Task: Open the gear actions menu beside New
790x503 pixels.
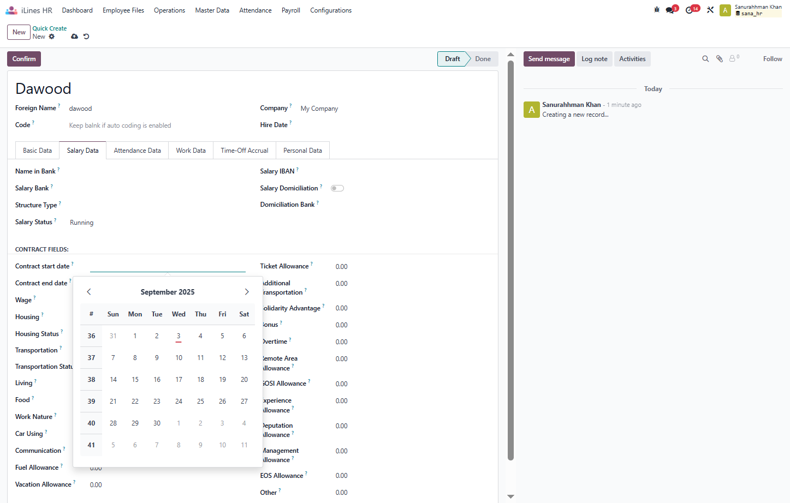Action: [x=52, y=37]
